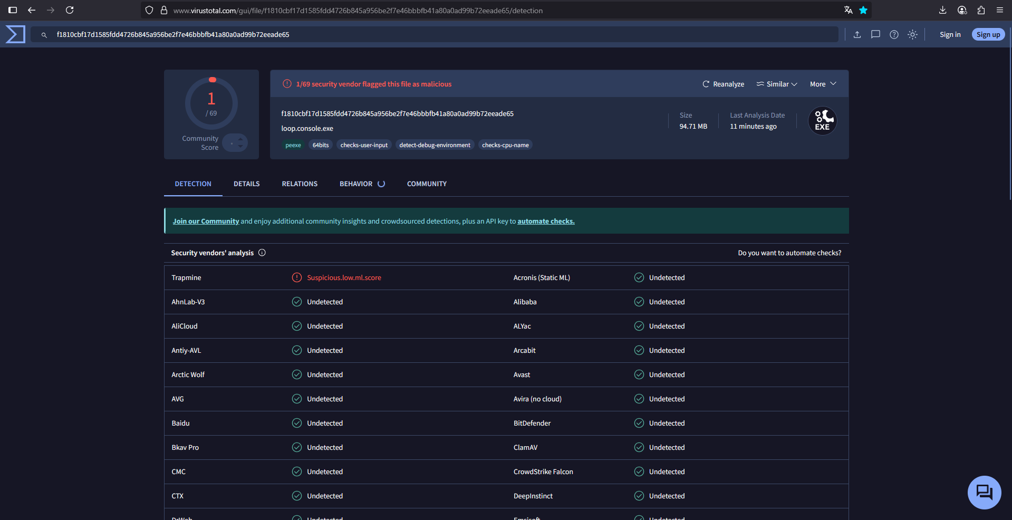
Task: Show site security lock information
Action: [x=164, y=10]
